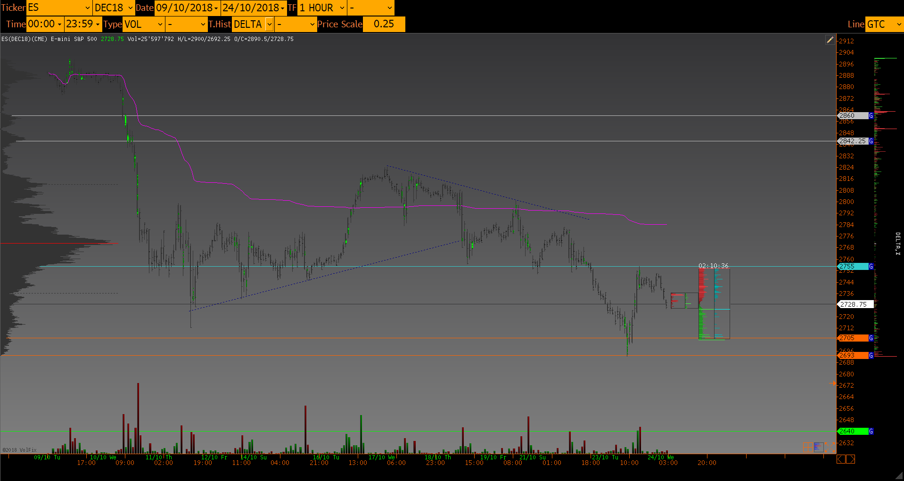Open the Ticker ES dropdown
Screen dimensions: 904x481
point(87,8)
